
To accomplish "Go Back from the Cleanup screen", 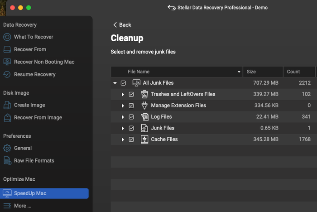I will (122, 24).
